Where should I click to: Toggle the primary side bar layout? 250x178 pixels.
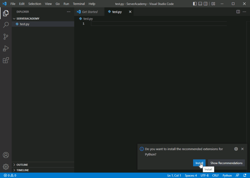tap(195, 4)
